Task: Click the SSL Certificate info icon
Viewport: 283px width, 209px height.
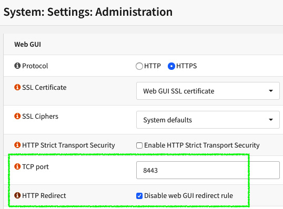Action: (17, 87)
